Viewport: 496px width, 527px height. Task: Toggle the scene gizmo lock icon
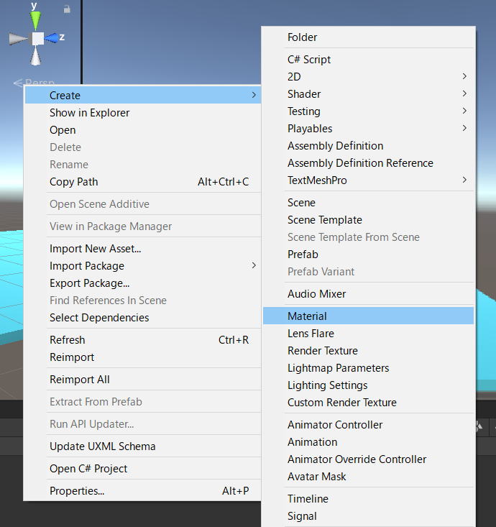pos(67,9)
